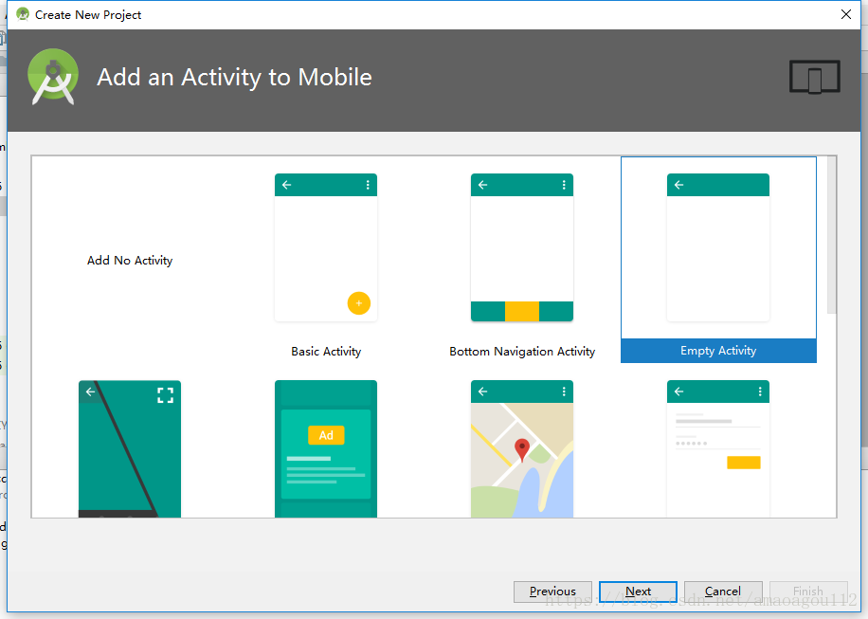Click the yellow plus FAB in Basic Activity
This screenshot has height=619, width=868.
point(359,302)
